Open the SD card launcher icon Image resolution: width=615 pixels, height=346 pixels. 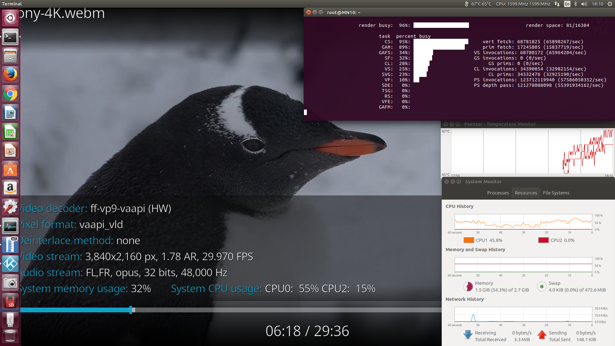[x=10, y=302]
